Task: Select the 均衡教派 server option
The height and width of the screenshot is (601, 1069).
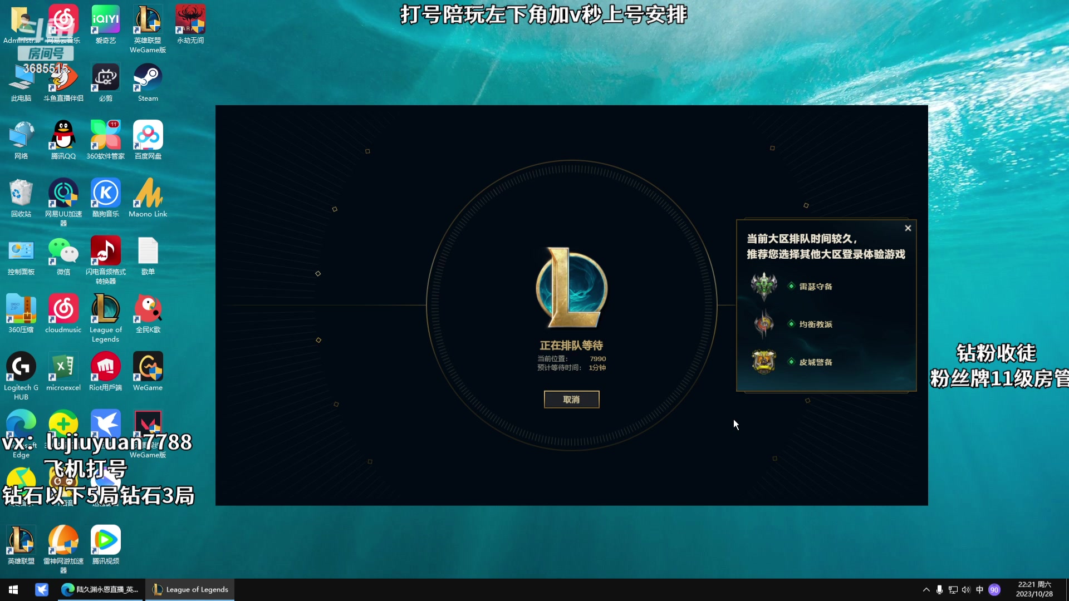Action: pyautogui.click(x=816, y=324)
